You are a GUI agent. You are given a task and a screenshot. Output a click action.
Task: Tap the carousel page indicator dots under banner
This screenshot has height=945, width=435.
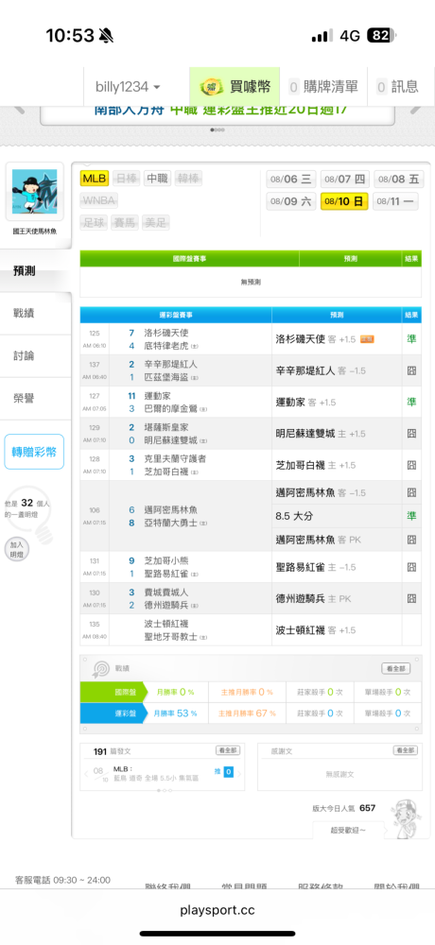point(217,129)
